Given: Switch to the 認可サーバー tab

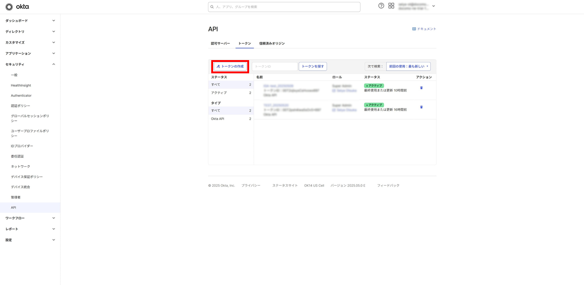Looking at the screenshot, I should (220, 43).
